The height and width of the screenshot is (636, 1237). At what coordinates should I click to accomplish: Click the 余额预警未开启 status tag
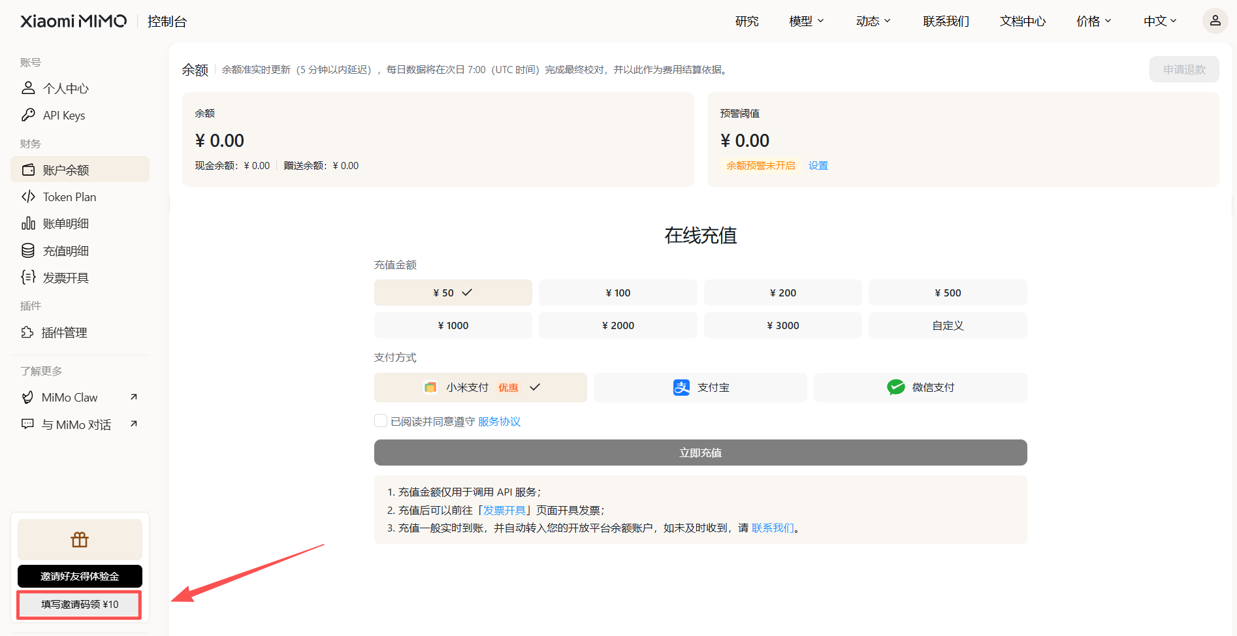tap(761, 166)
